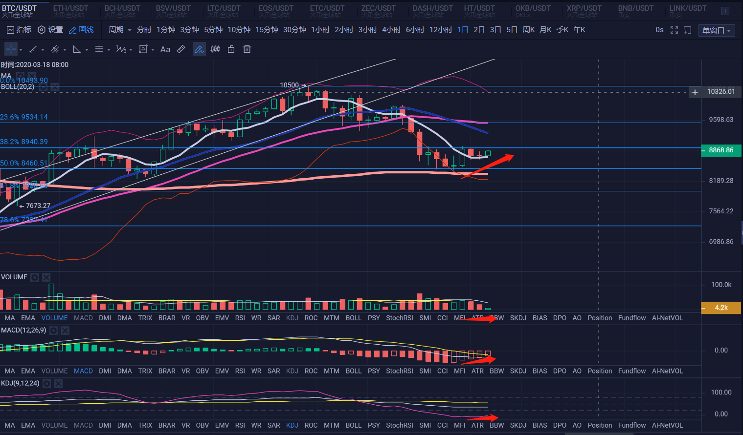Image resolution: width=743 pixels, height=435 pixels.
Task: Select the 周K weekly timeframe
Action: tap(528, 30)
